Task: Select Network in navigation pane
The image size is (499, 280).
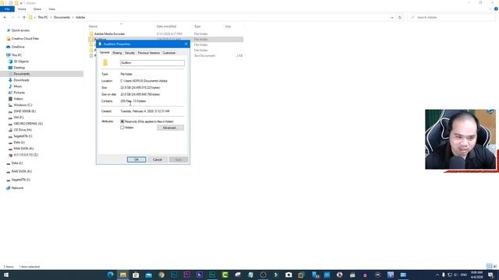Action: (17, 188)
